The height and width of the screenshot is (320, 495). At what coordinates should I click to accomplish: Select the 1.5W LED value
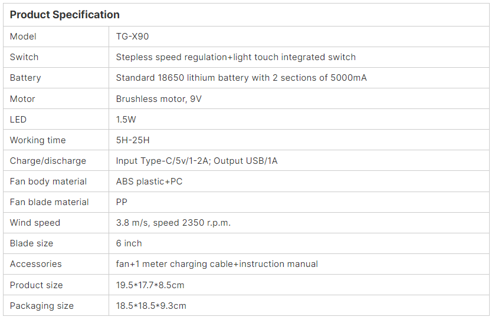click(x=126, y=120)
